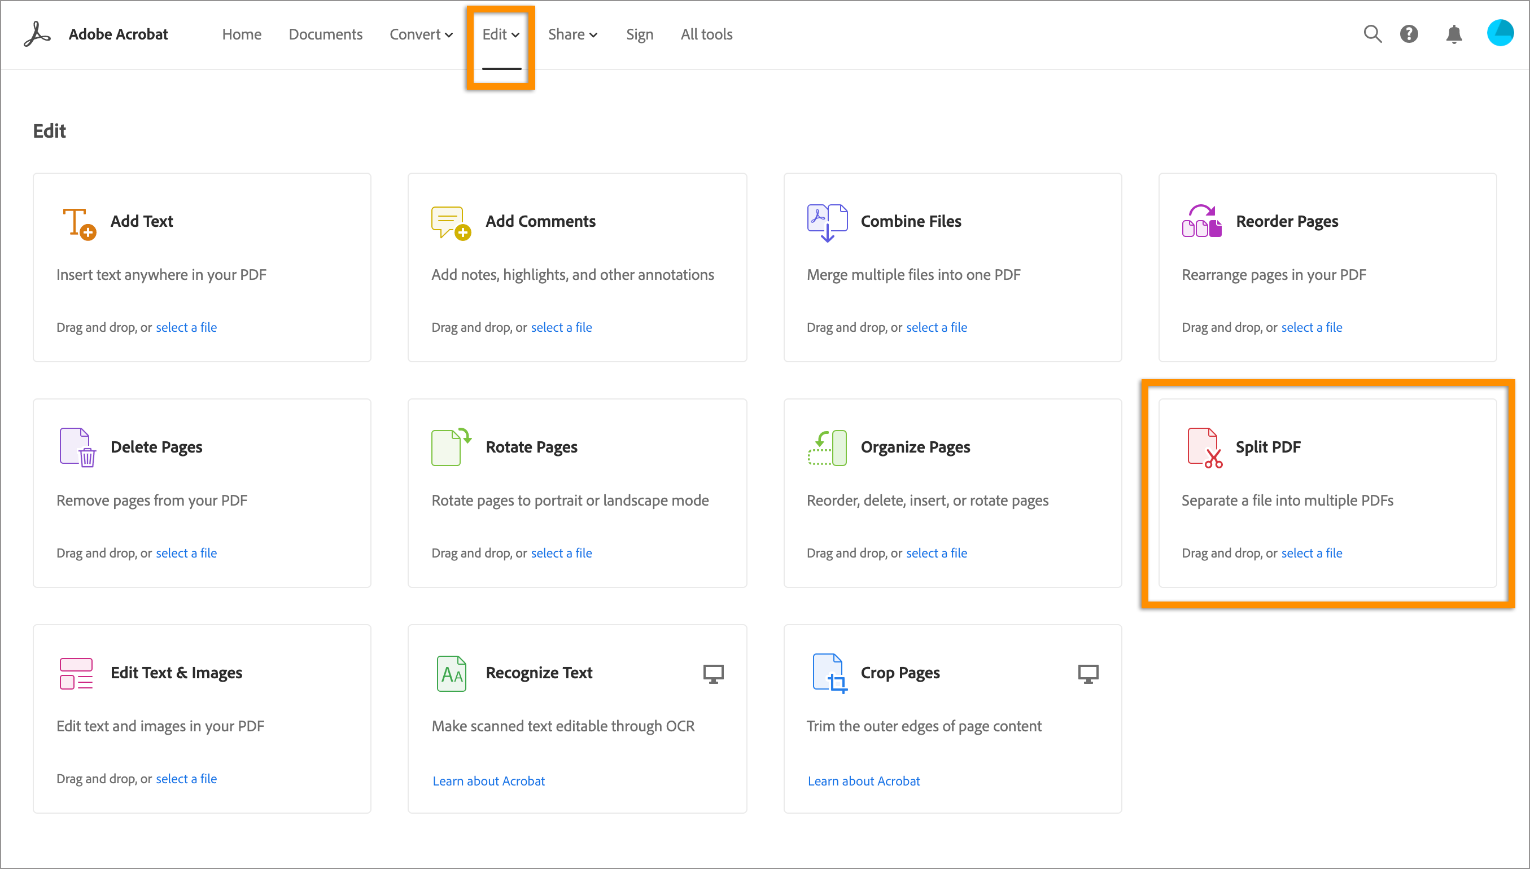Navigate to the Home menu item
Viewport: 1530px width, 869px height.
(x=239, y=34)
